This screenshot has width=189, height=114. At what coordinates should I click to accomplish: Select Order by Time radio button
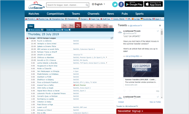coord(69,30)
